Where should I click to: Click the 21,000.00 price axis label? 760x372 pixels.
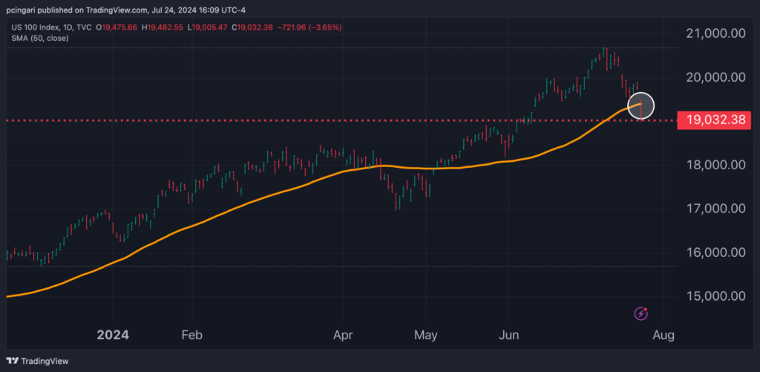point(717,33)
